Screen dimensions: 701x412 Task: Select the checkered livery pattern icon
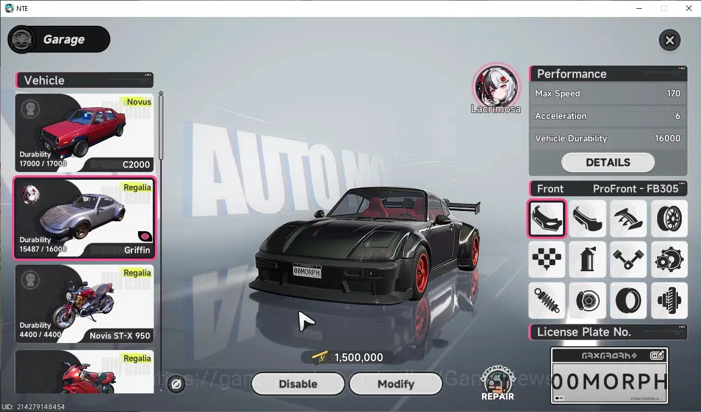tap(547, 259)
